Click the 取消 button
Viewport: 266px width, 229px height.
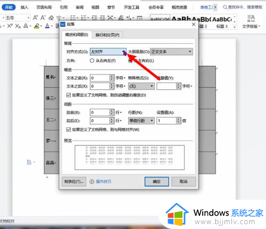click(184, 182)
